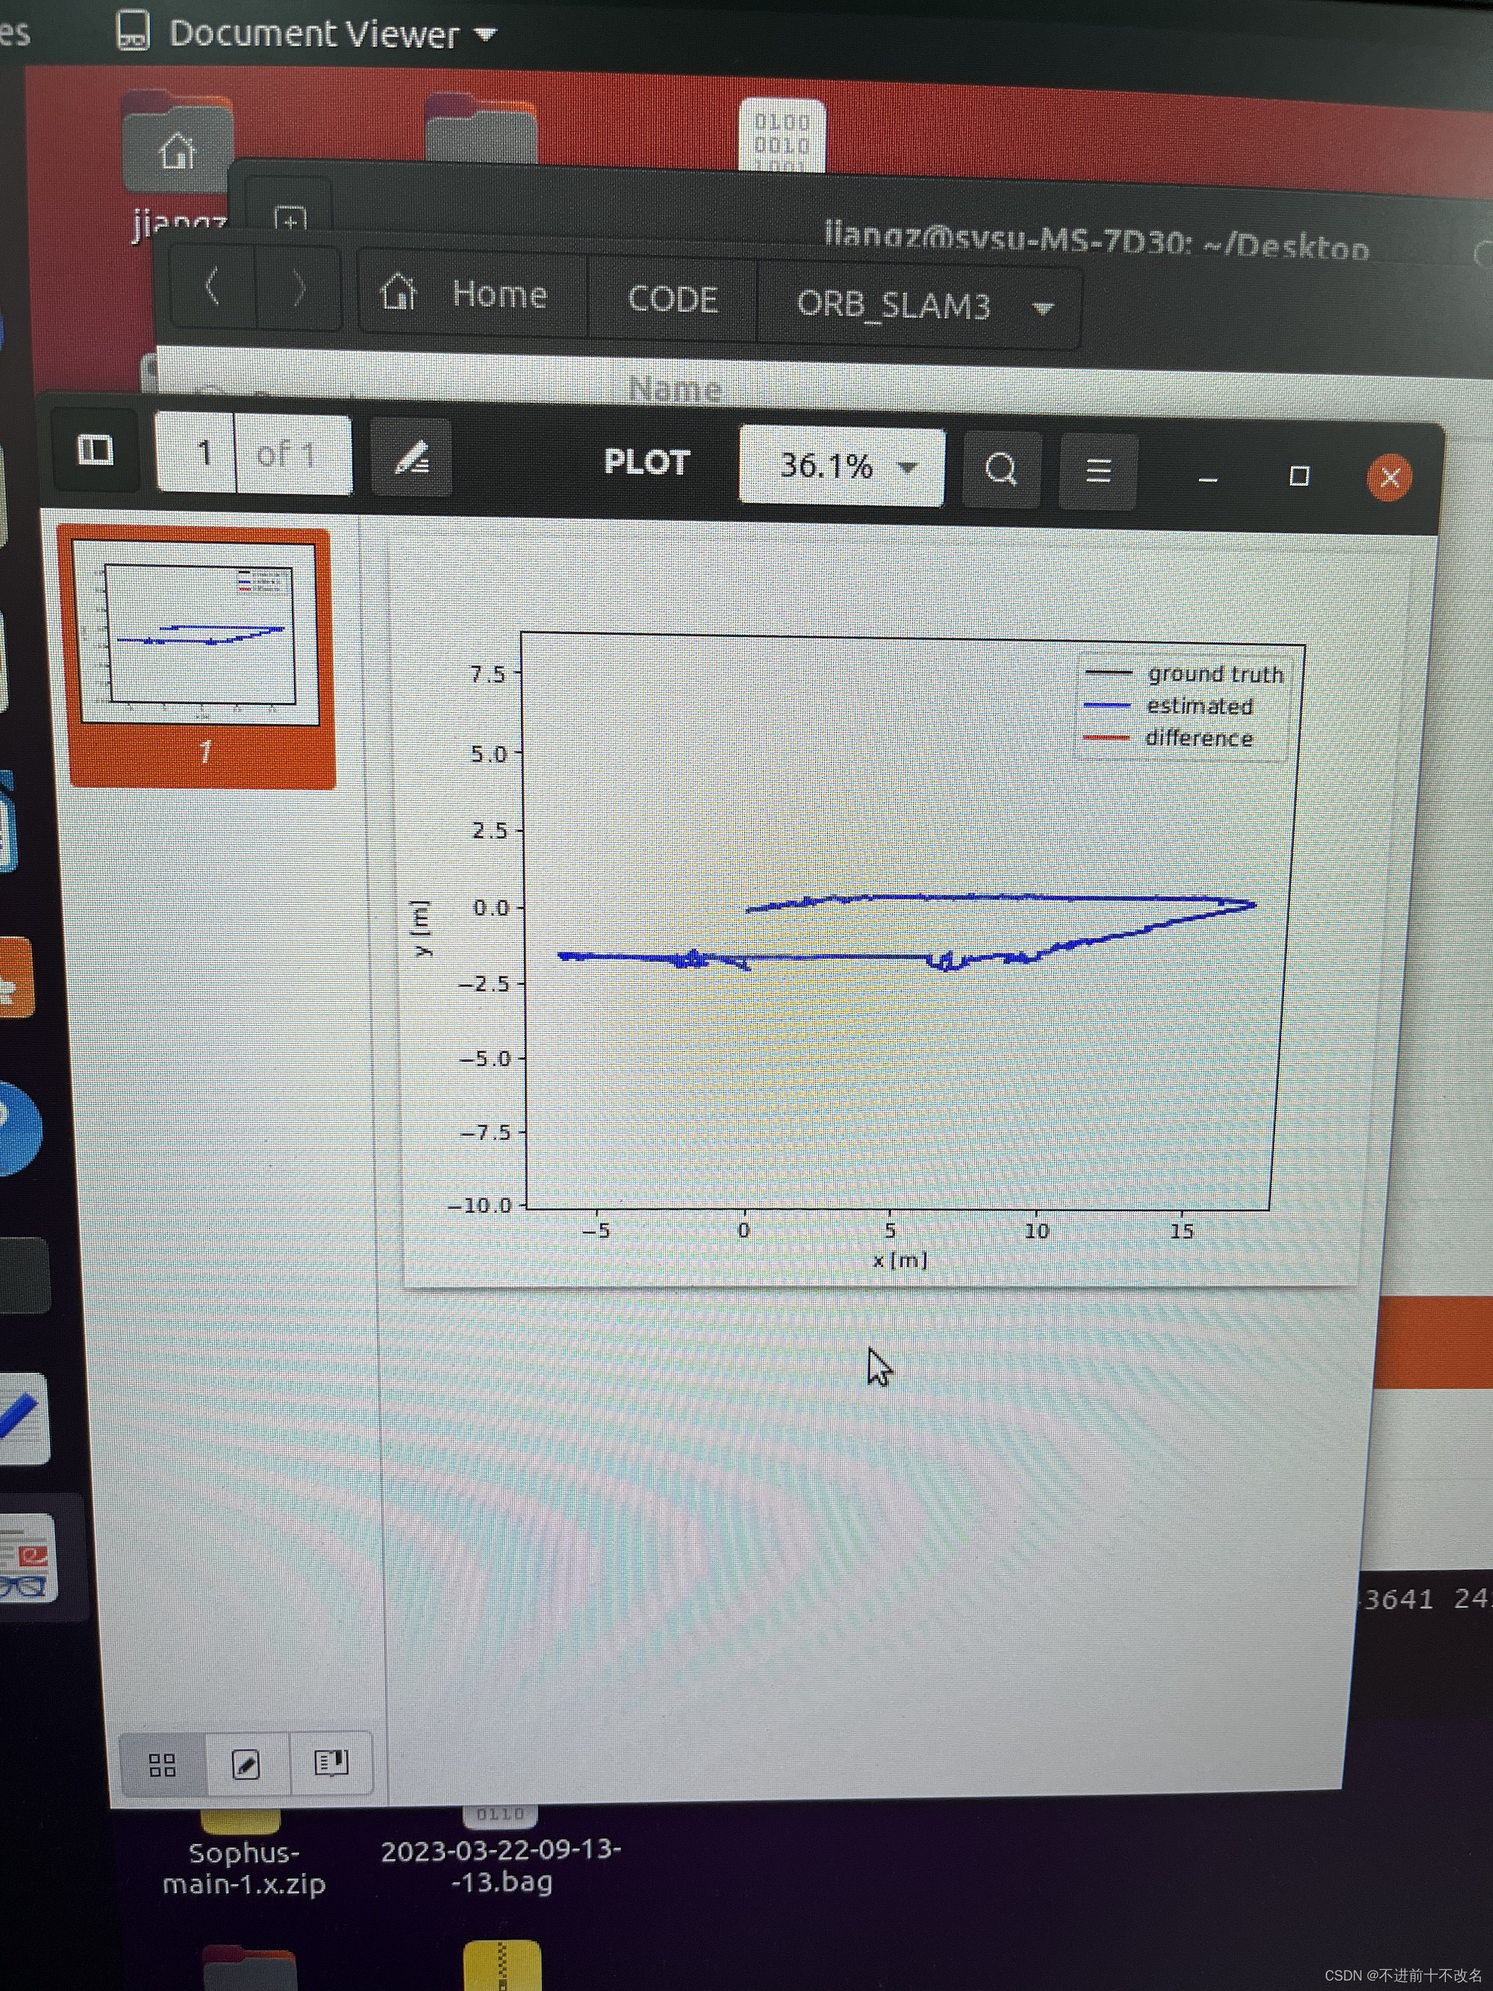This screenshot has height=1991, width=1493.
Task: Switch sidebar to annotations view
Action: click(246, 1765)
